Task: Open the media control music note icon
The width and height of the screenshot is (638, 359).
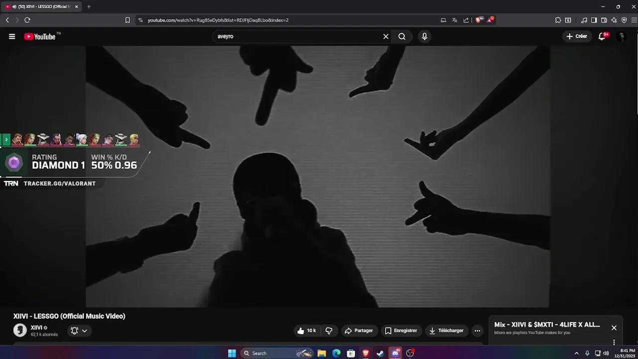Action: point(584,20)
